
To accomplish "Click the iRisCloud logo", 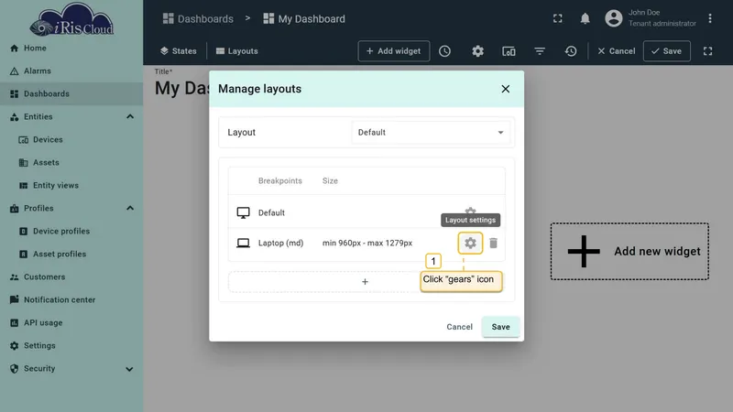I will tap(71, 19).
